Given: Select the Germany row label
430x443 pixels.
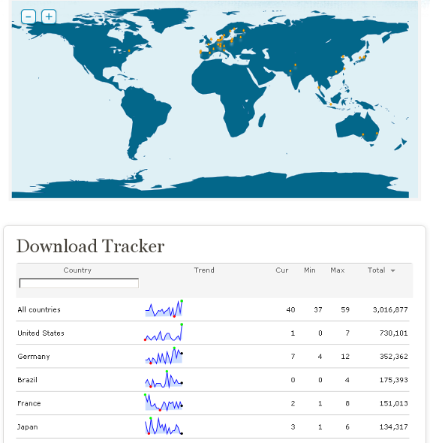Looking at the screenshot, I should (x=34, y=357).
